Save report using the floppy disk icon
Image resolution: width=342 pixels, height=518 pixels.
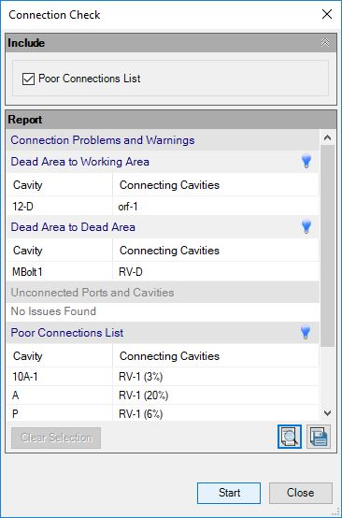pos(319,437)
